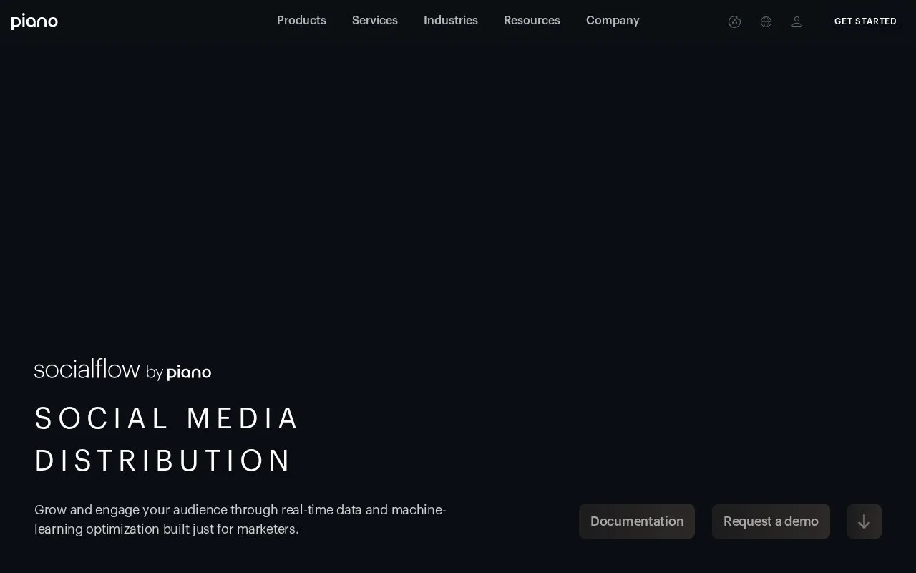This screenshot has height=573, width=916.
Task: Open the language globe icon
Action: tap(766, 21)
